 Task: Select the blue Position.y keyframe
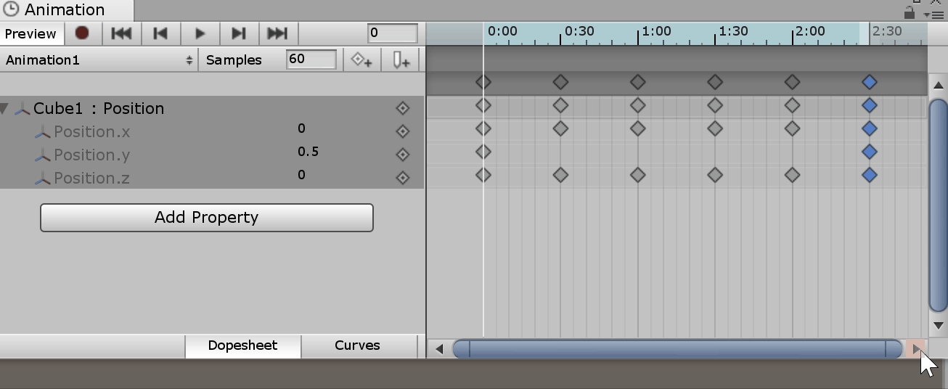(870, 152)
